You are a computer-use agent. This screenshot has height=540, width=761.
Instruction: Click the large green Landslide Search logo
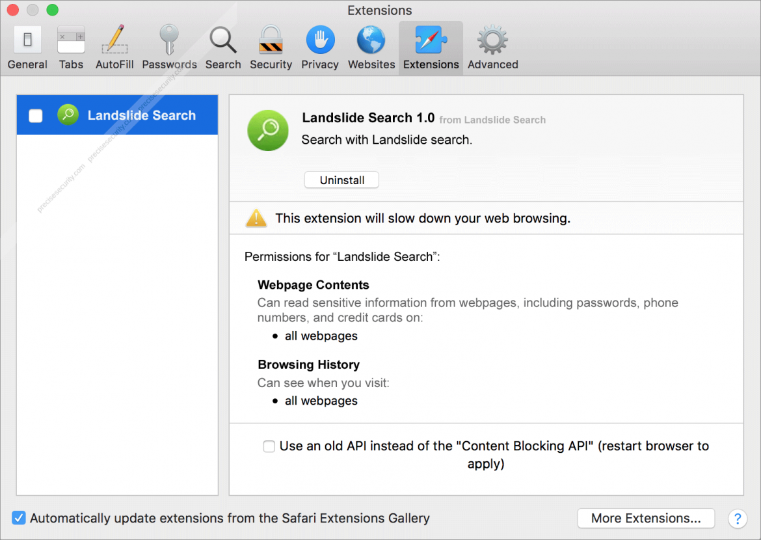coord(267,131)
